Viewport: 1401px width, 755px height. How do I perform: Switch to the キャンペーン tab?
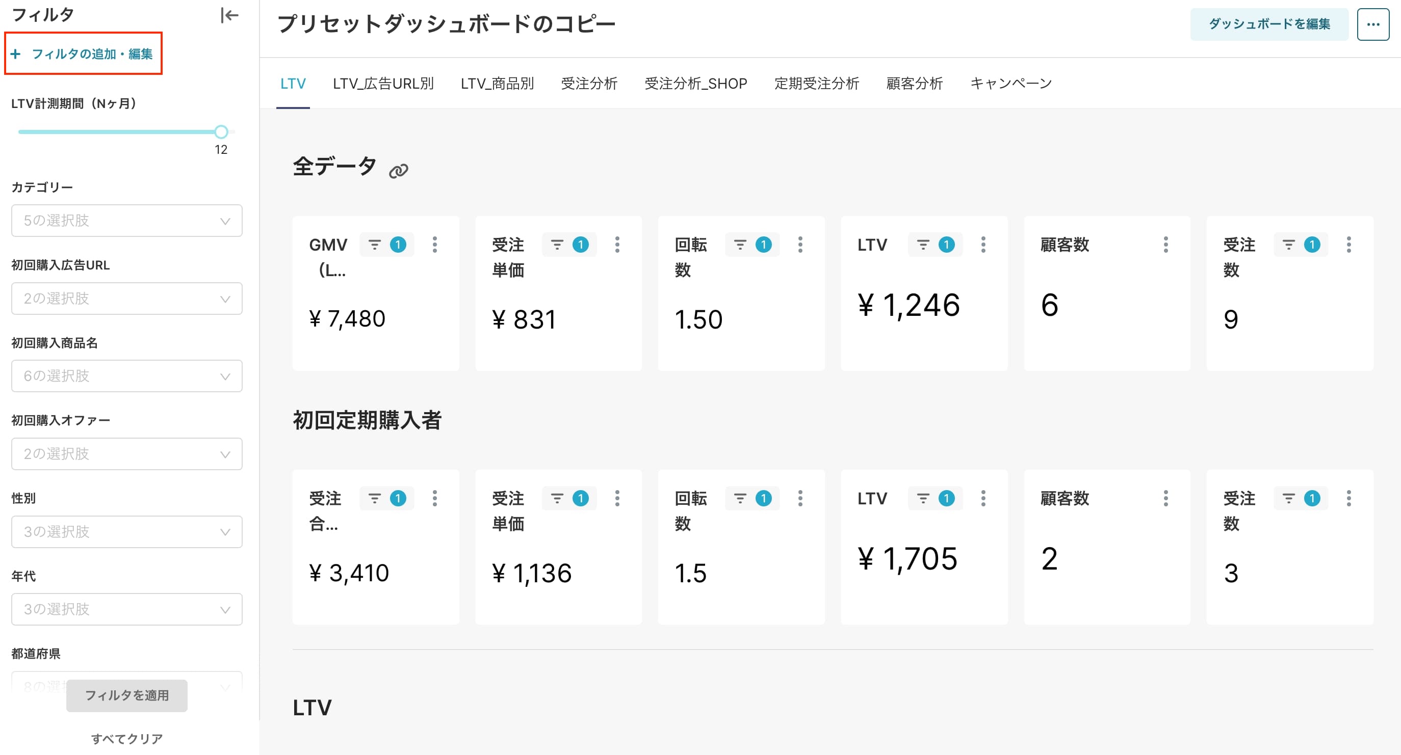(1011, 84)
